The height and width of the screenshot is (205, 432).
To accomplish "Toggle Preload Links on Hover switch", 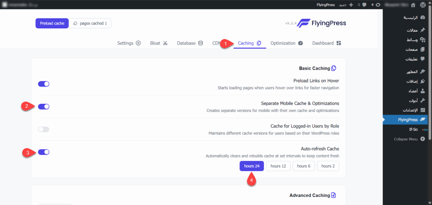I will pos(43,84).
